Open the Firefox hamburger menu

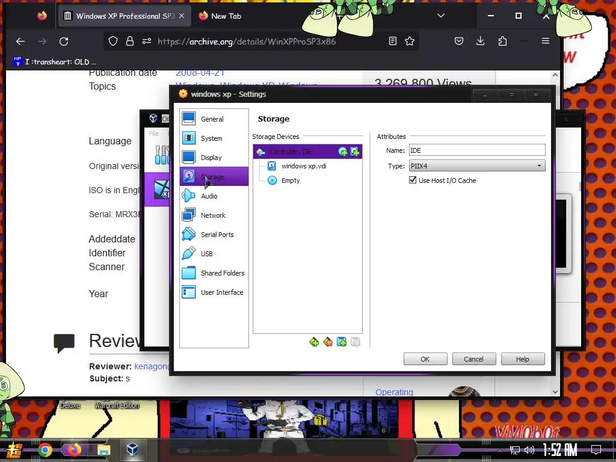pyautogui.click(x=546, y=41)
